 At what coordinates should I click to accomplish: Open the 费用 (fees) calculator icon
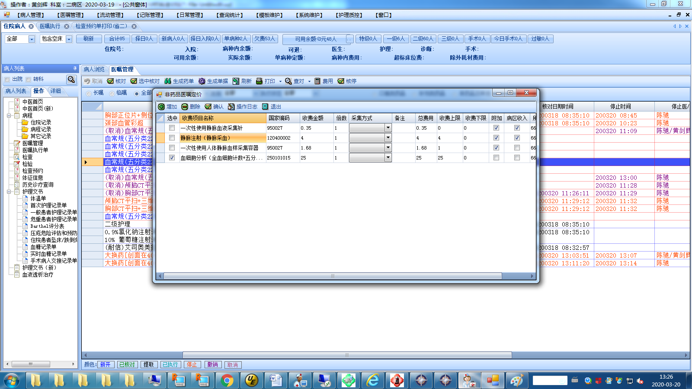tap(317, 81)
